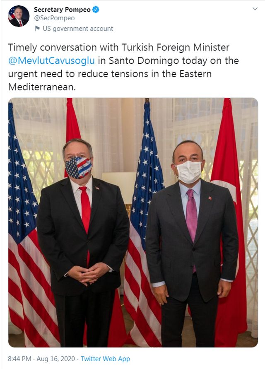Viewport: 265px width, 369px height.
Task: Open the Secretary Pompeo display name
Action: click(x=62, y=10)
